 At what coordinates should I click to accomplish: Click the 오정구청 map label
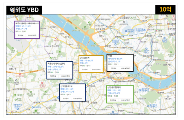pyautogui.click(x=13, y=69)
